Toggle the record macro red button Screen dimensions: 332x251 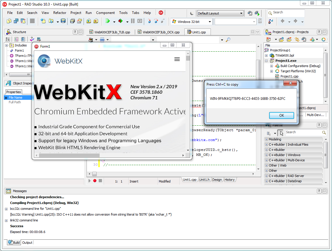pos(95,181)
